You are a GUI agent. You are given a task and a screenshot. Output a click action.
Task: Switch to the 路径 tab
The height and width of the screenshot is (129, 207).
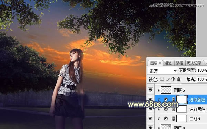tap(179, 63)
